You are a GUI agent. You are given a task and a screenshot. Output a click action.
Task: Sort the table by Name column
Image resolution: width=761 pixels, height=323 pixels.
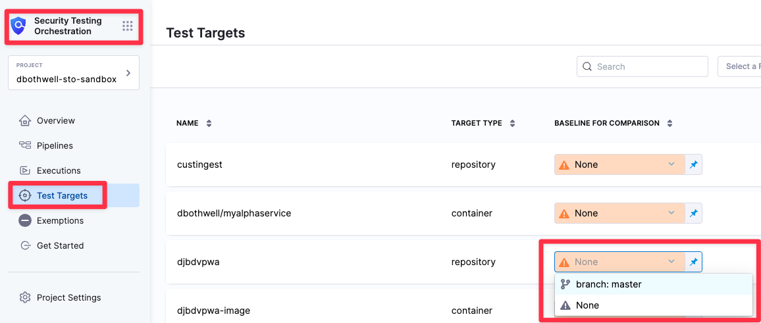[209, 123]
